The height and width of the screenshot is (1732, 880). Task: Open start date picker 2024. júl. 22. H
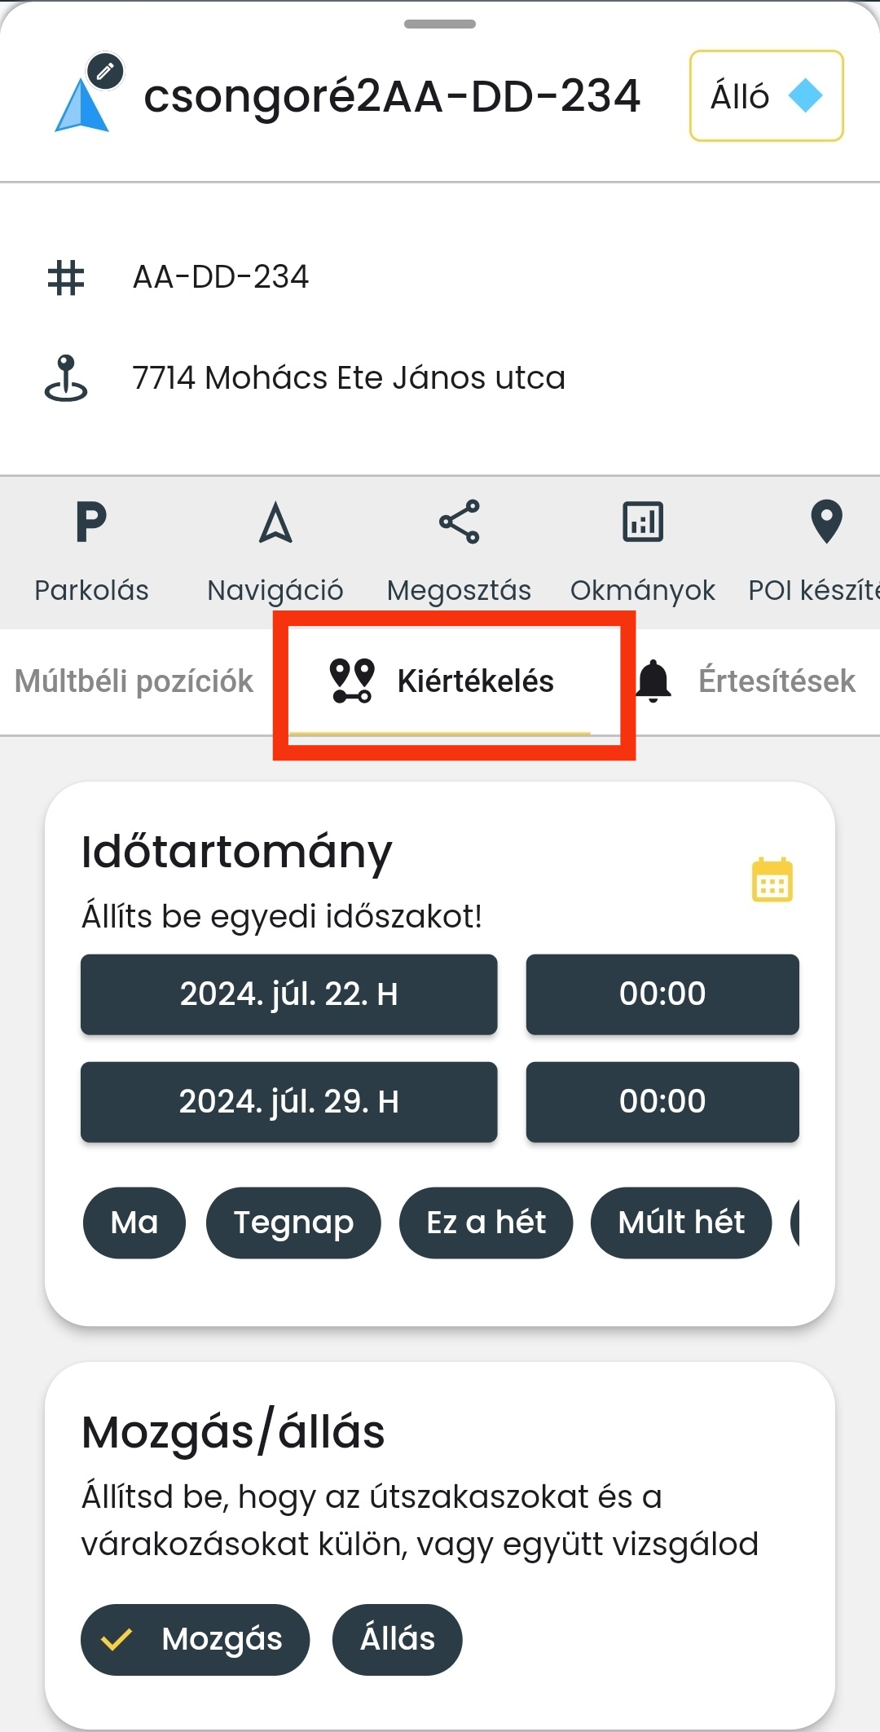tap(288, 994)
